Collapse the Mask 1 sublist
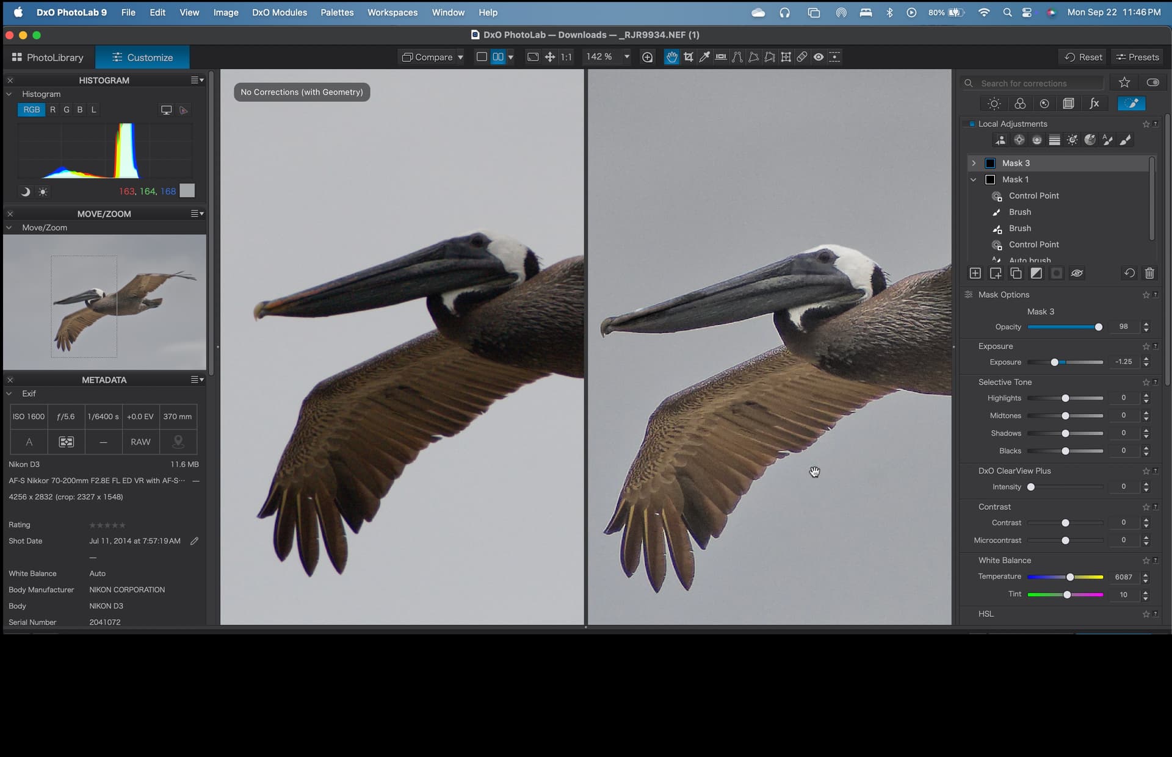The image size is (1172, 757). coord(974,179)
